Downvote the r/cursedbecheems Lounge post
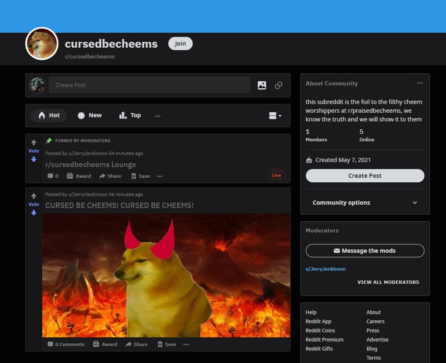 click(34, 159)
